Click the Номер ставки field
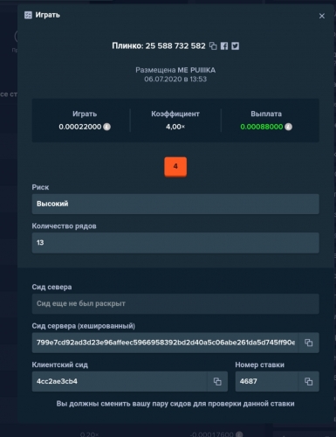 tap(267, 381)
